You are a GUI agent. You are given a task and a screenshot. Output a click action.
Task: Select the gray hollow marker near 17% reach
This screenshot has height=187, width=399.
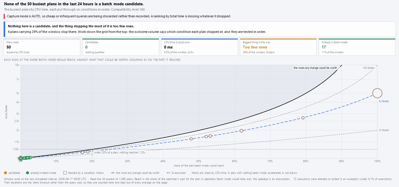click(x=82, y=152)
